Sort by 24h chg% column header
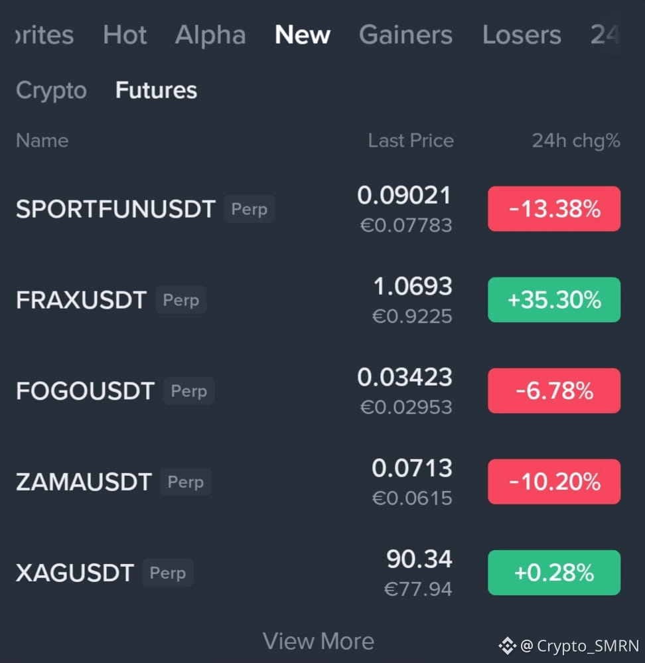The height and width of the screenshot is (663, 645). pos(576,141)
